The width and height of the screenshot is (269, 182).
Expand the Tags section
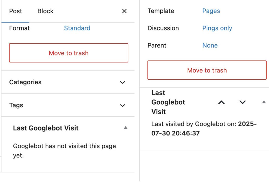[122, 105]
